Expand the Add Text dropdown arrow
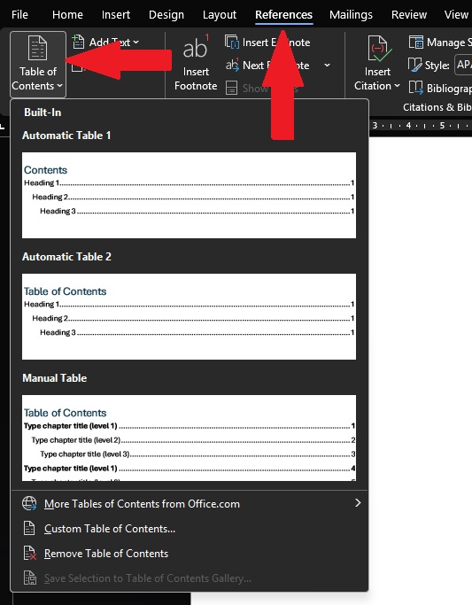Screen dimensions: 472x605 [x=135, y=42]
